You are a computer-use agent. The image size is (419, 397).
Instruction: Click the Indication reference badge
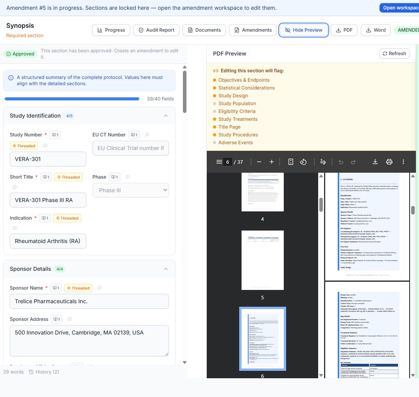click(45, 218)
